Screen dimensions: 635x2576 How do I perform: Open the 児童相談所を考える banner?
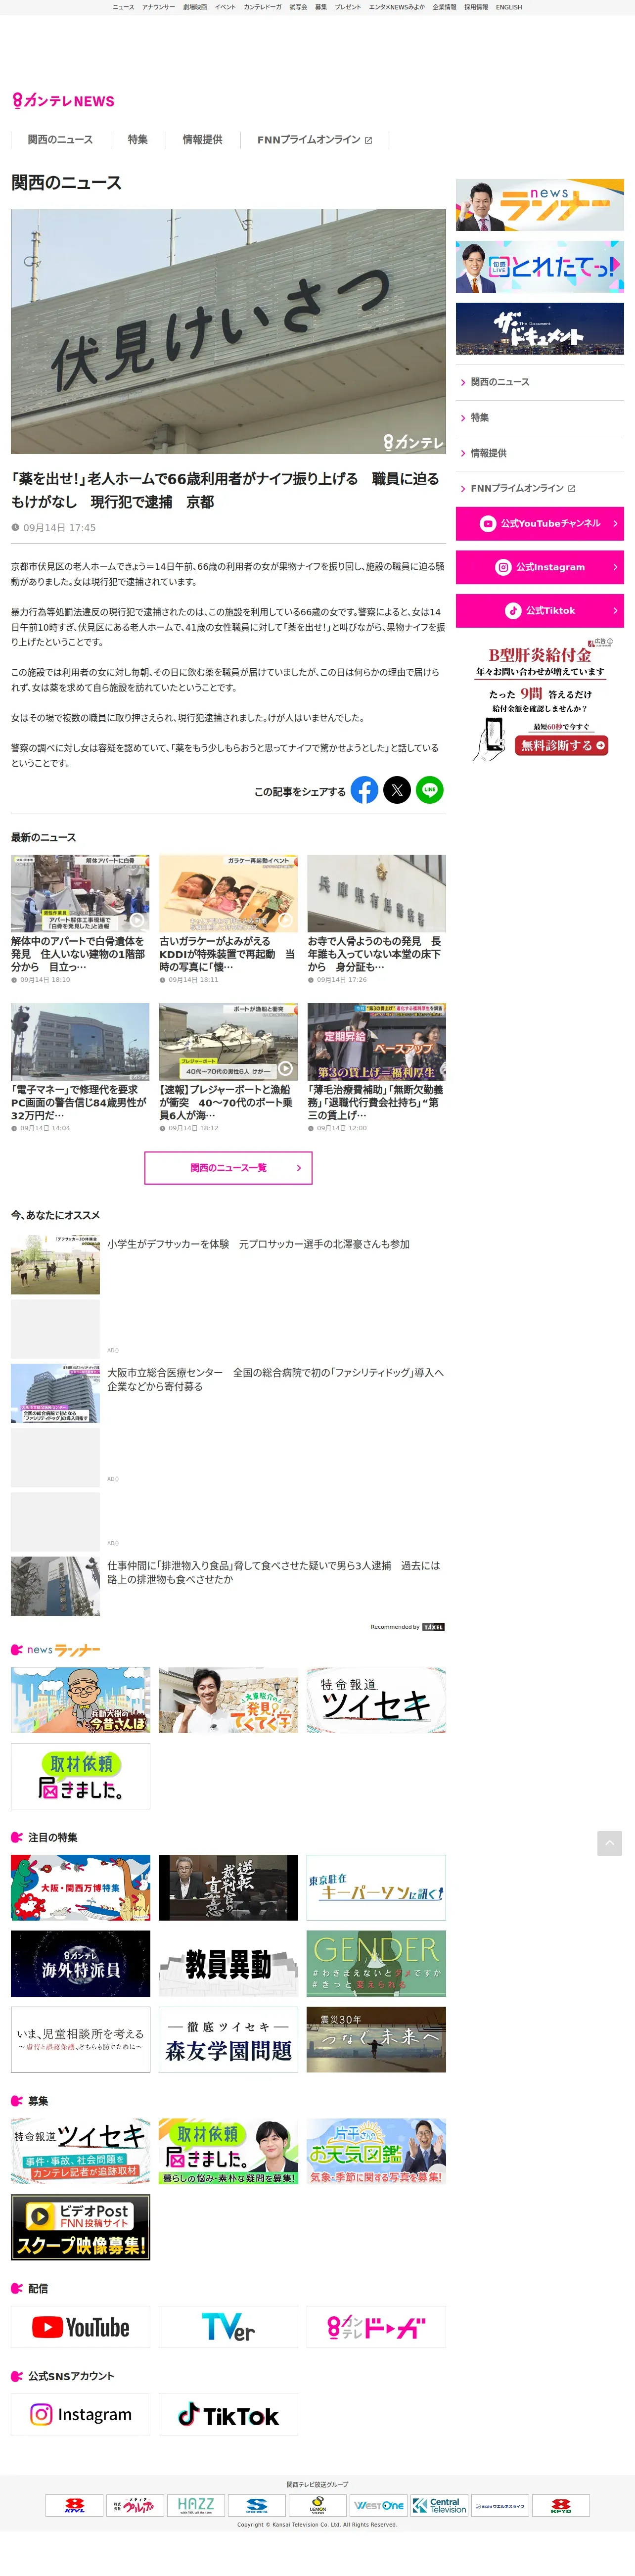(x=80, y=2040)
